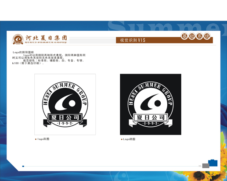
Task: Click the blue camera-shaped icon at bottom right
Action: click(213, 163)
